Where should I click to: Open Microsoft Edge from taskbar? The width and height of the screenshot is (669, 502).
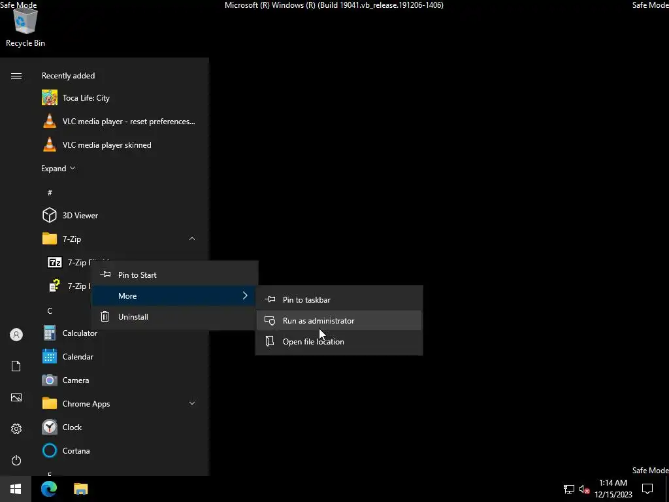(49, 488)
